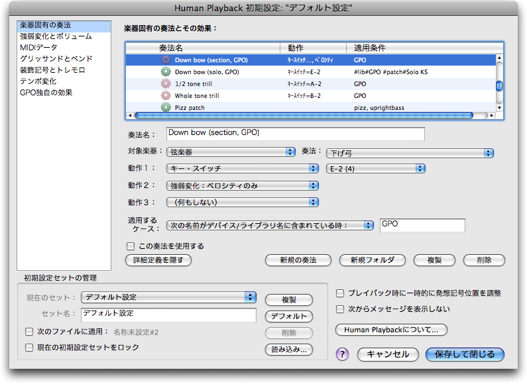The width and height of the screenshot is (527, 384).
Task: Click scroll left arrow under technique list
Action: pos(130,115)
